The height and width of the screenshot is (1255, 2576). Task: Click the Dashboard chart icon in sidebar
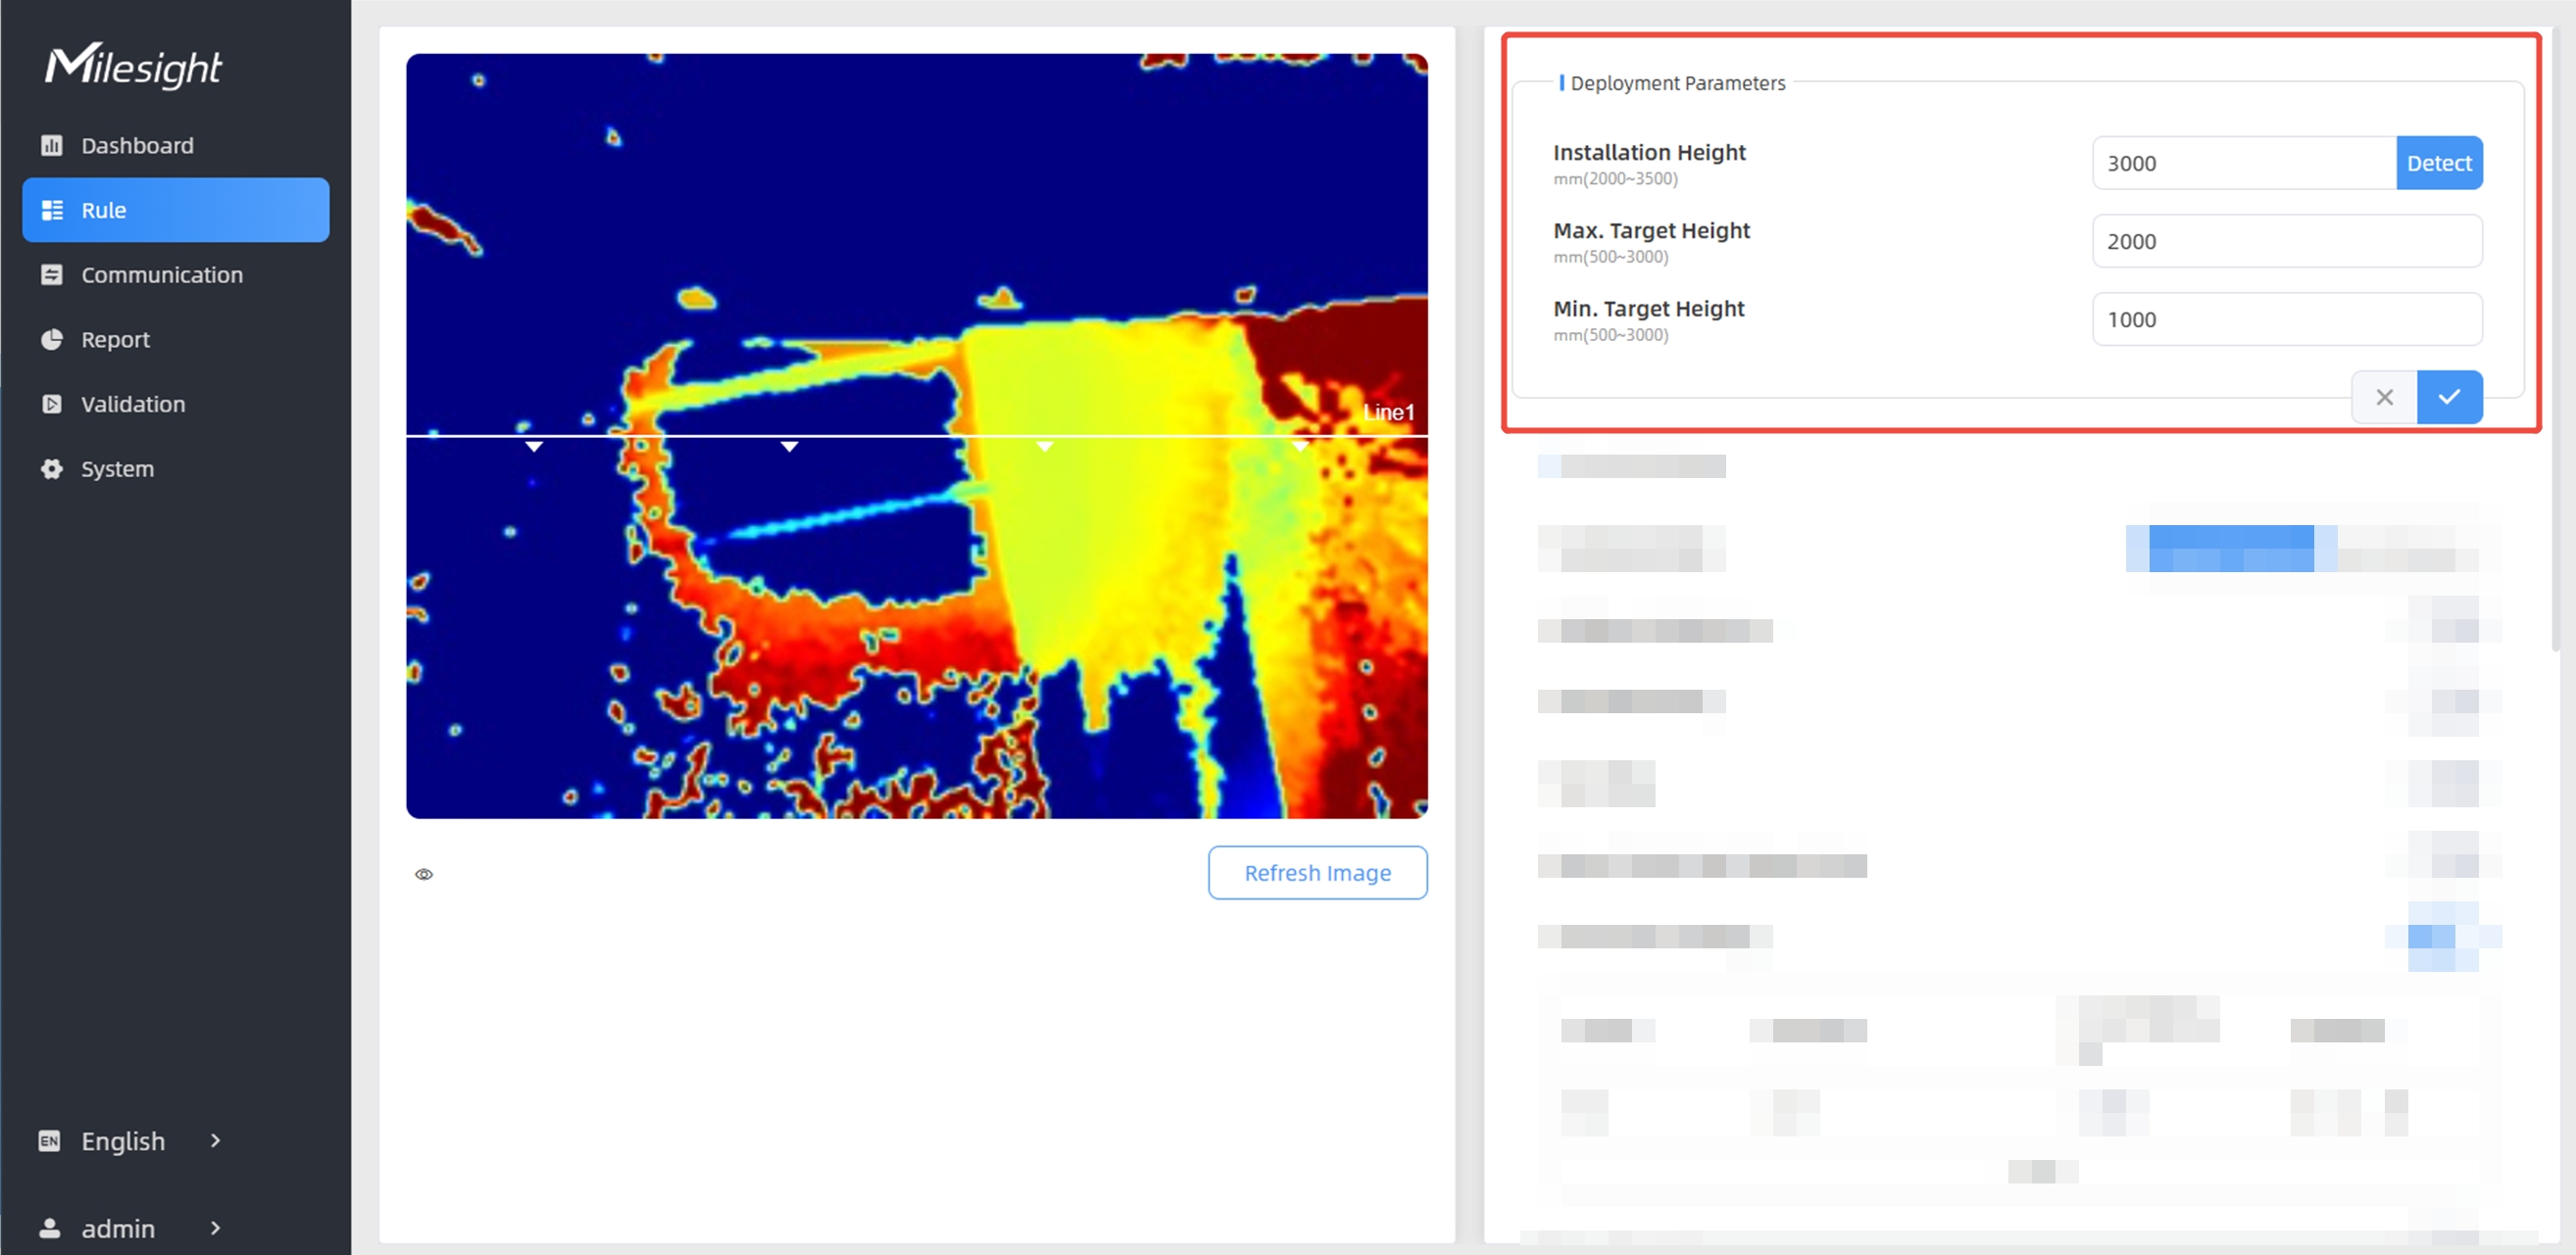coord(52,145)
